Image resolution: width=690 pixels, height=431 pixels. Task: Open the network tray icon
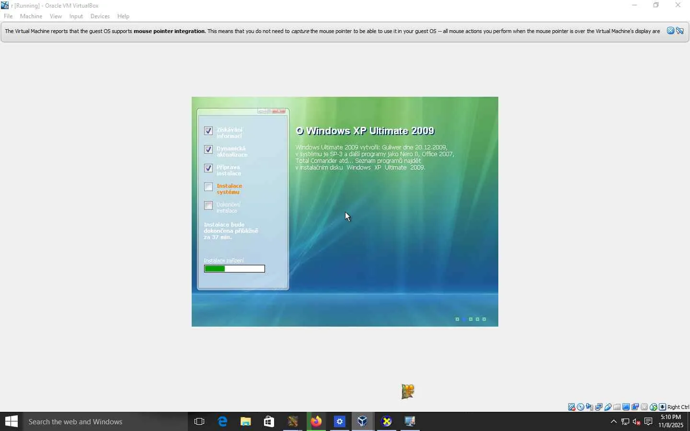click(x=625, y=421)
